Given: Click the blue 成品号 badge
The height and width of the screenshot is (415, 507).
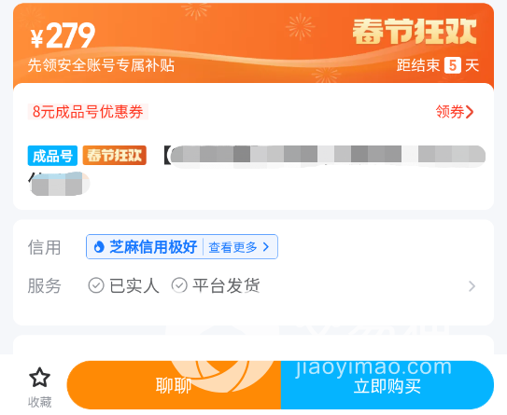Looking at the screenshot, I should coord(52,156).
